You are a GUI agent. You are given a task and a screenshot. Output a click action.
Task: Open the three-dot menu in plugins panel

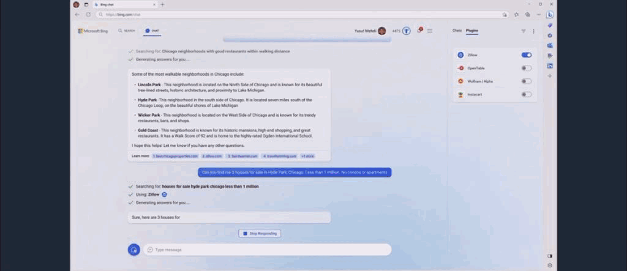pyautogui.click(x=533, y=31)
